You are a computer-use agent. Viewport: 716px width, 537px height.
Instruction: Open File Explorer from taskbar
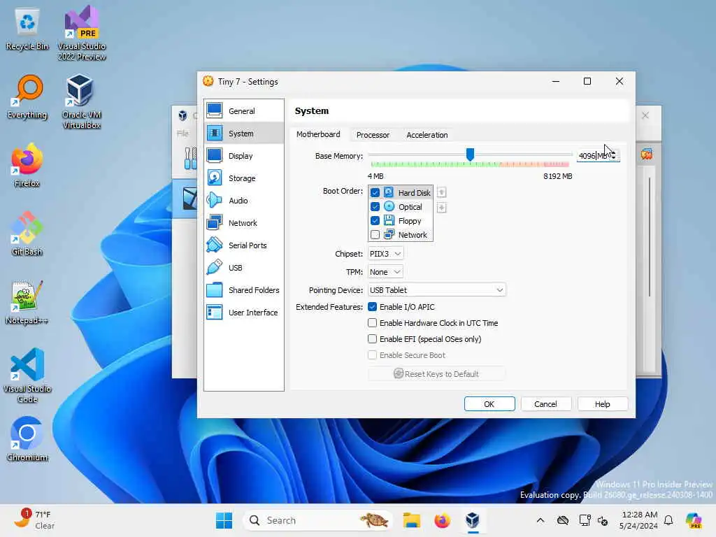pyautogui.click(x=411, y=520)
